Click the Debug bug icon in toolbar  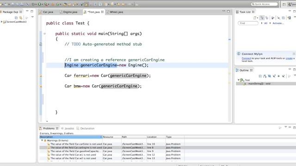[33, 4]
